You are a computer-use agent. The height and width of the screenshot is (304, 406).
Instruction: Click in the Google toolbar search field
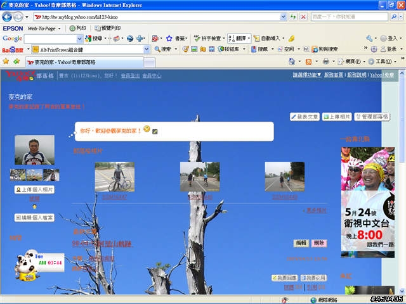pos(51,39)
